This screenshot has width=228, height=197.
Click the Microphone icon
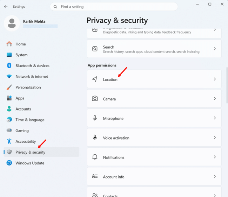[x=95, y=118]
